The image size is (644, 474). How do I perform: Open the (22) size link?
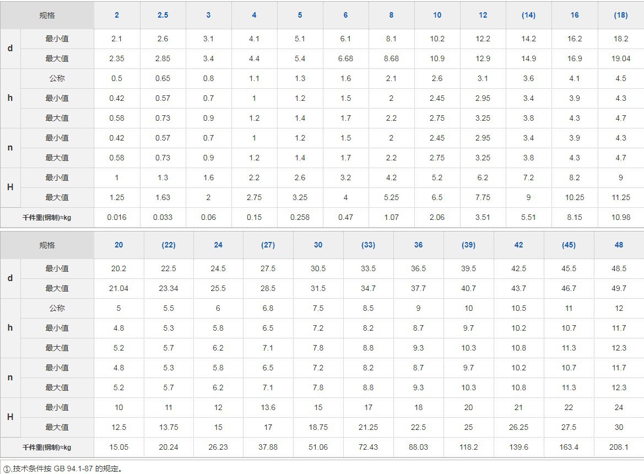pos(169,245)
